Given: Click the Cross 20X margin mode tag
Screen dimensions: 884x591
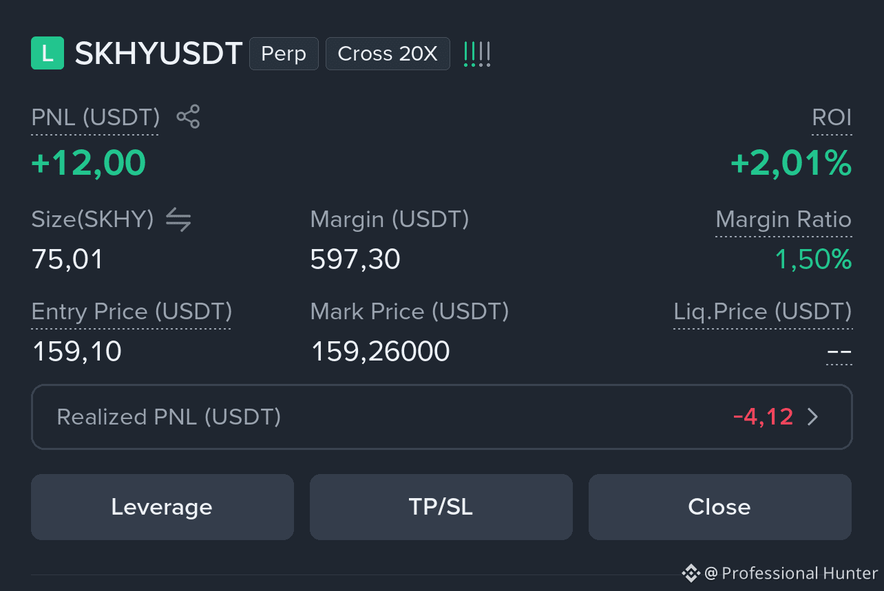Looking at the screenshot, I should (388, 54).
